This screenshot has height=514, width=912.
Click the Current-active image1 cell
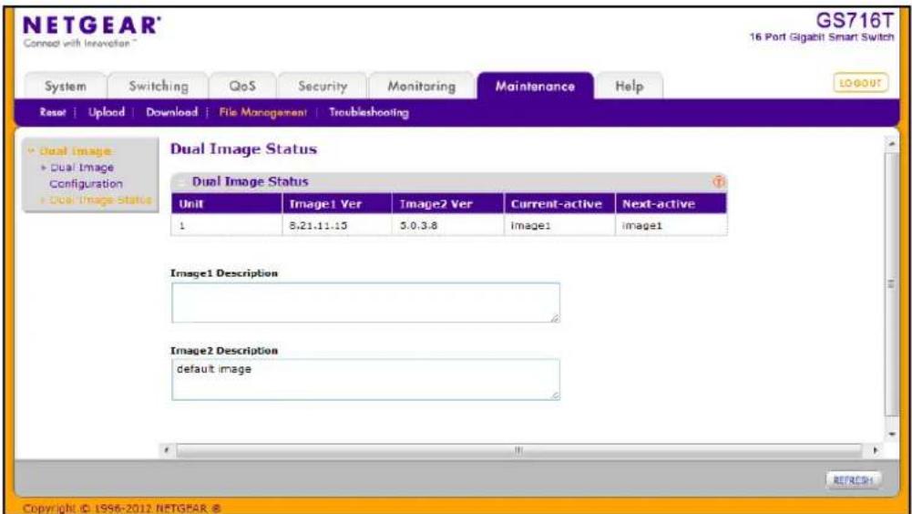pyautogui.click(x=559, y=225)
